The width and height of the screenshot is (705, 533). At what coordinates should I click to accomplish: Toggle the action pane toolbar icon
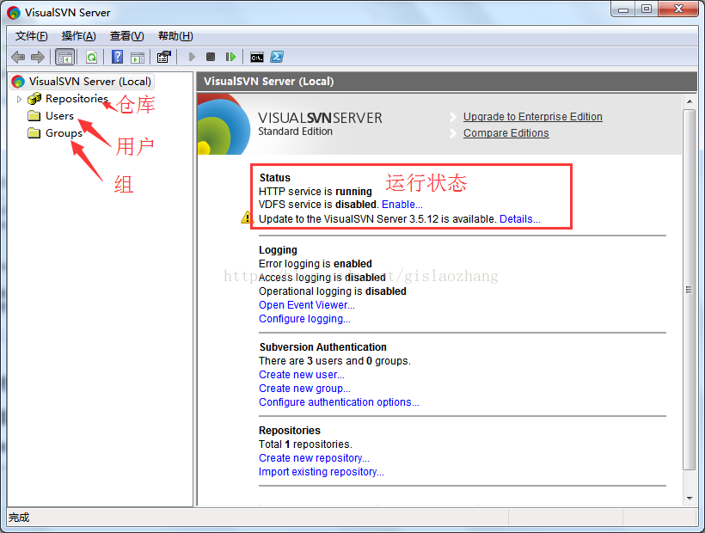[138, 57]
